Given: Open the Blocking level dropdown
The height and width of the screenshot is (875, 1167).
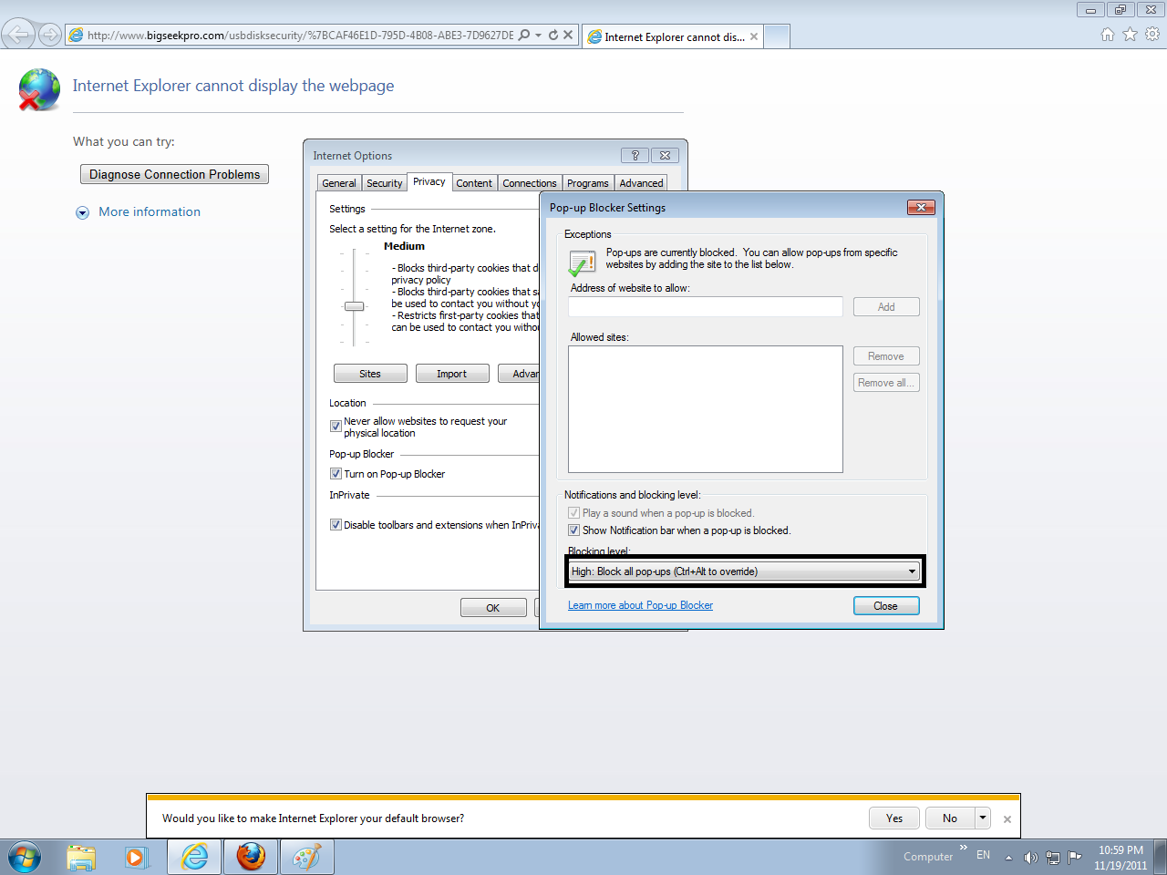Looking at the screenshot, I should point(744,571).
